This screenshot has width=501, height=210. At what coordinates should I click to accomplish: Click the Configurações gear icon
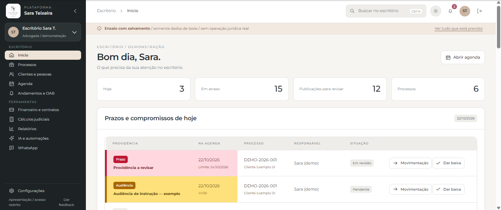[12, 191]
